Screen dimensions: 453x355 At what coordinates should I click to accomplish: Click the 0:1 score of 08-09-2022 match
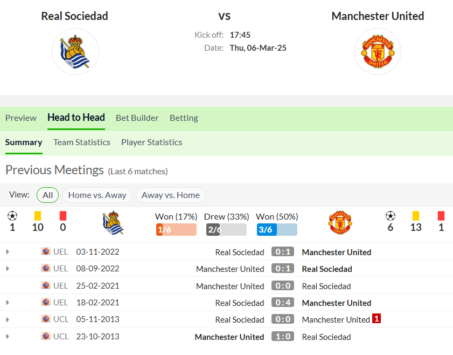(x=283, y=269)
